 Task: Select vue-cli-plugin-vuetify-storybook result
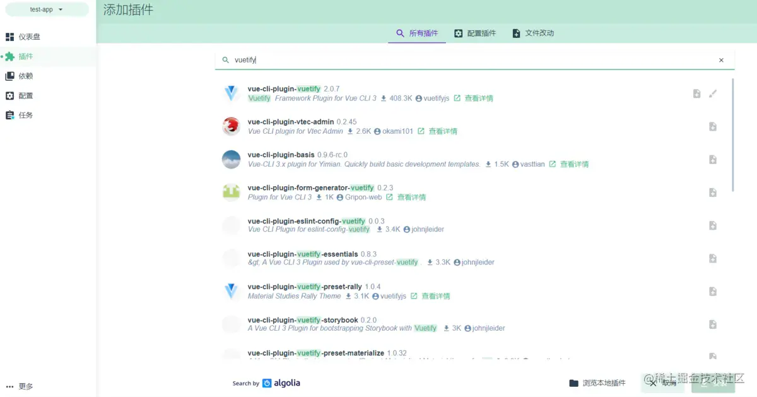[x=474, y=324]
